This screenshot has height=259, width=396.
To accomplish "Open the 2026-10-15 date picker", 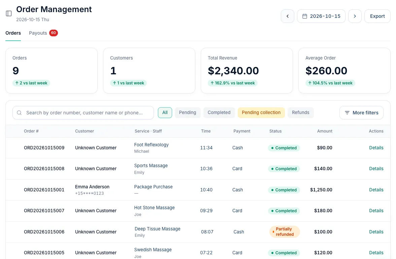I will coord(321,16).
